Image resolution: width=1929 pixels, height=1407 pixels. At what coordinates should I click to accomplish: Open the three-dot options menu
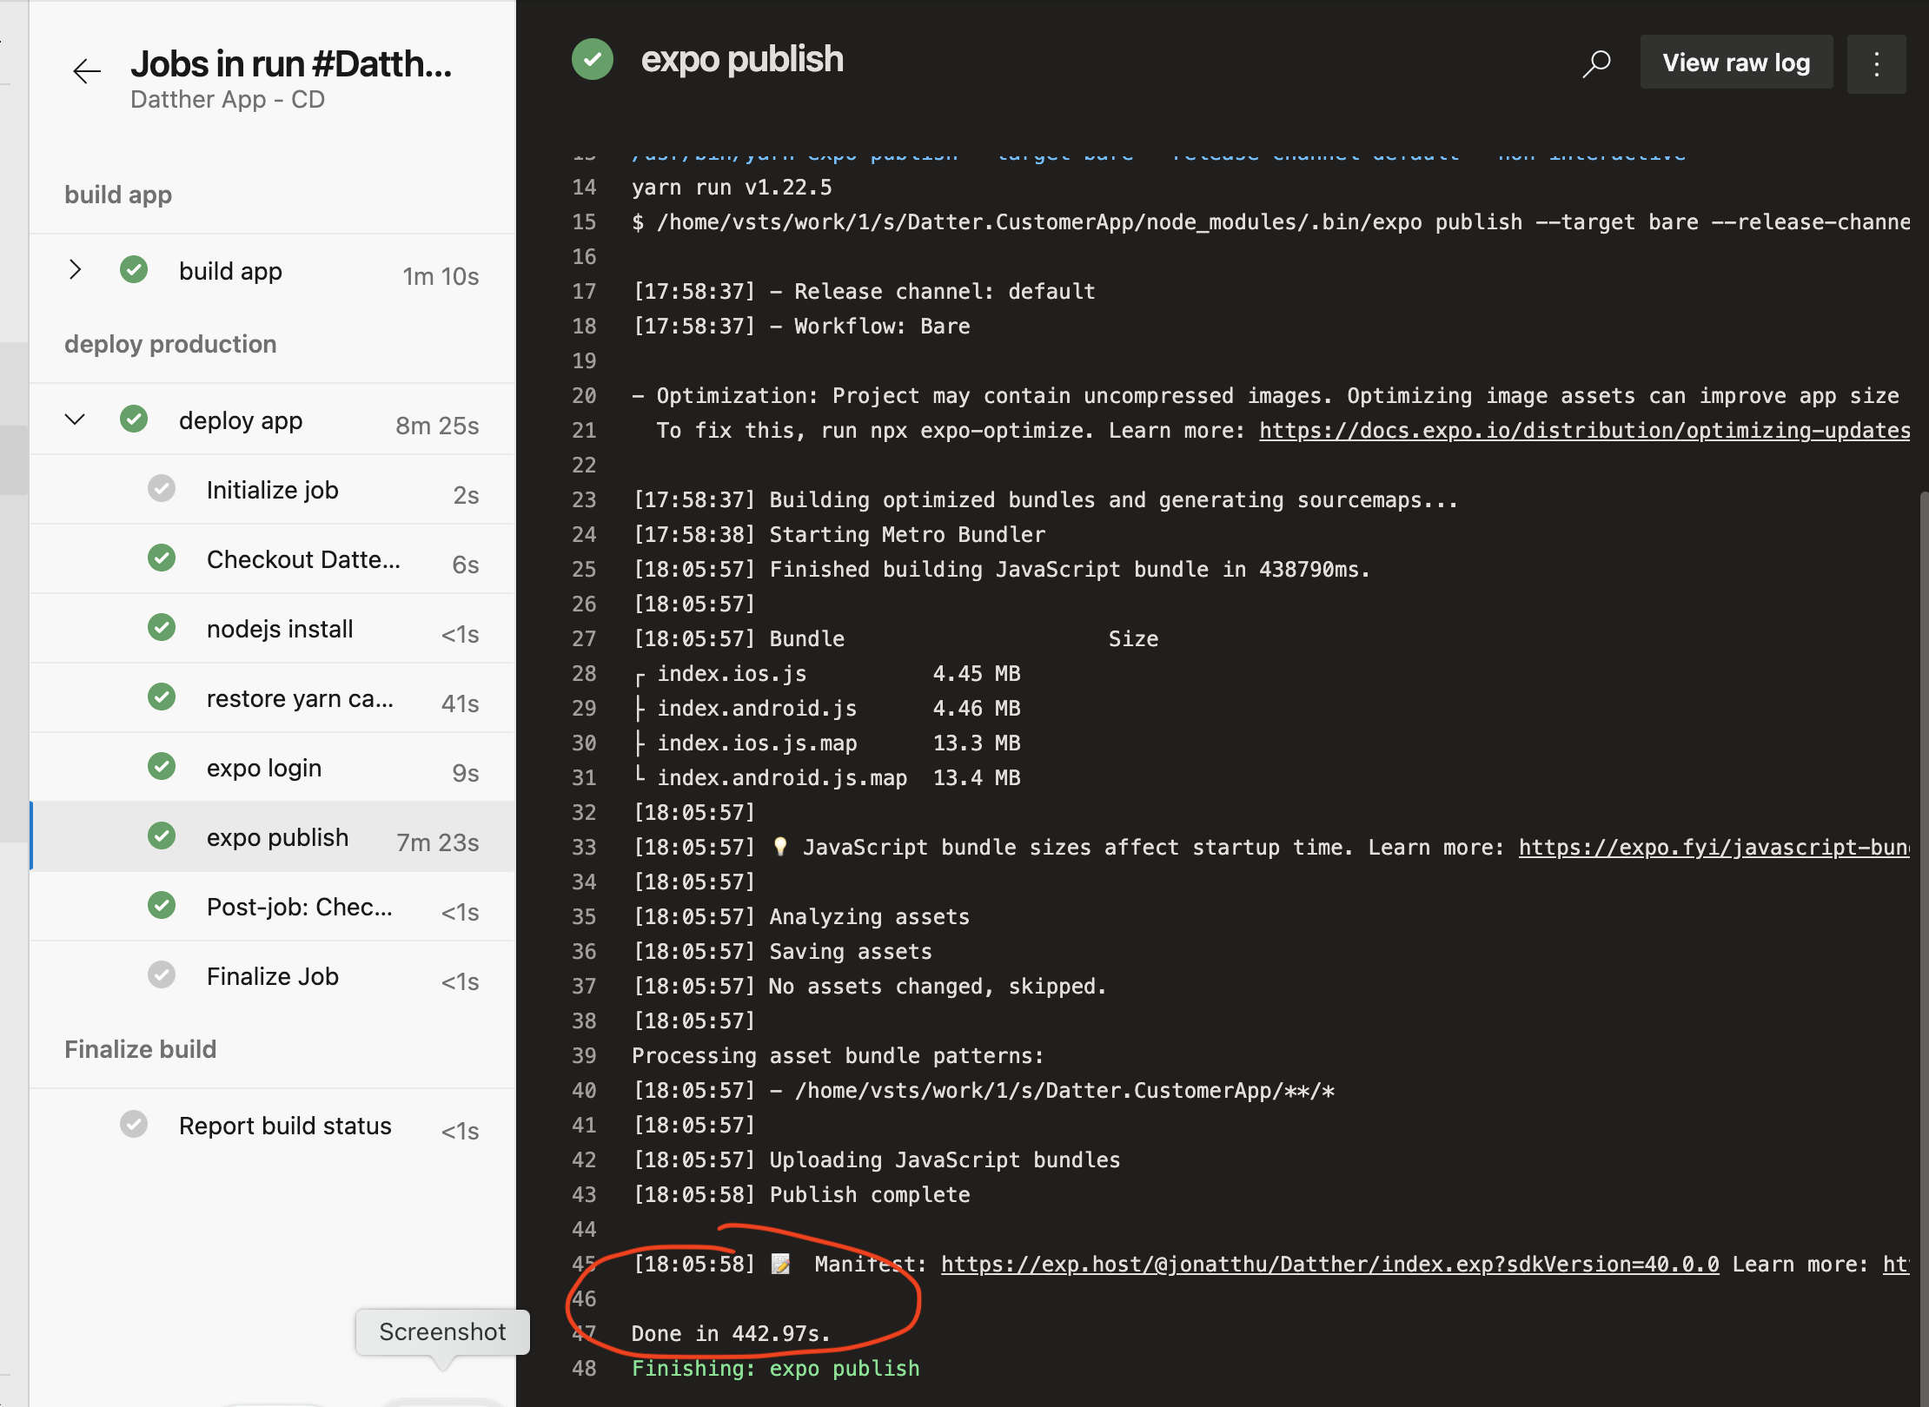1876,63
